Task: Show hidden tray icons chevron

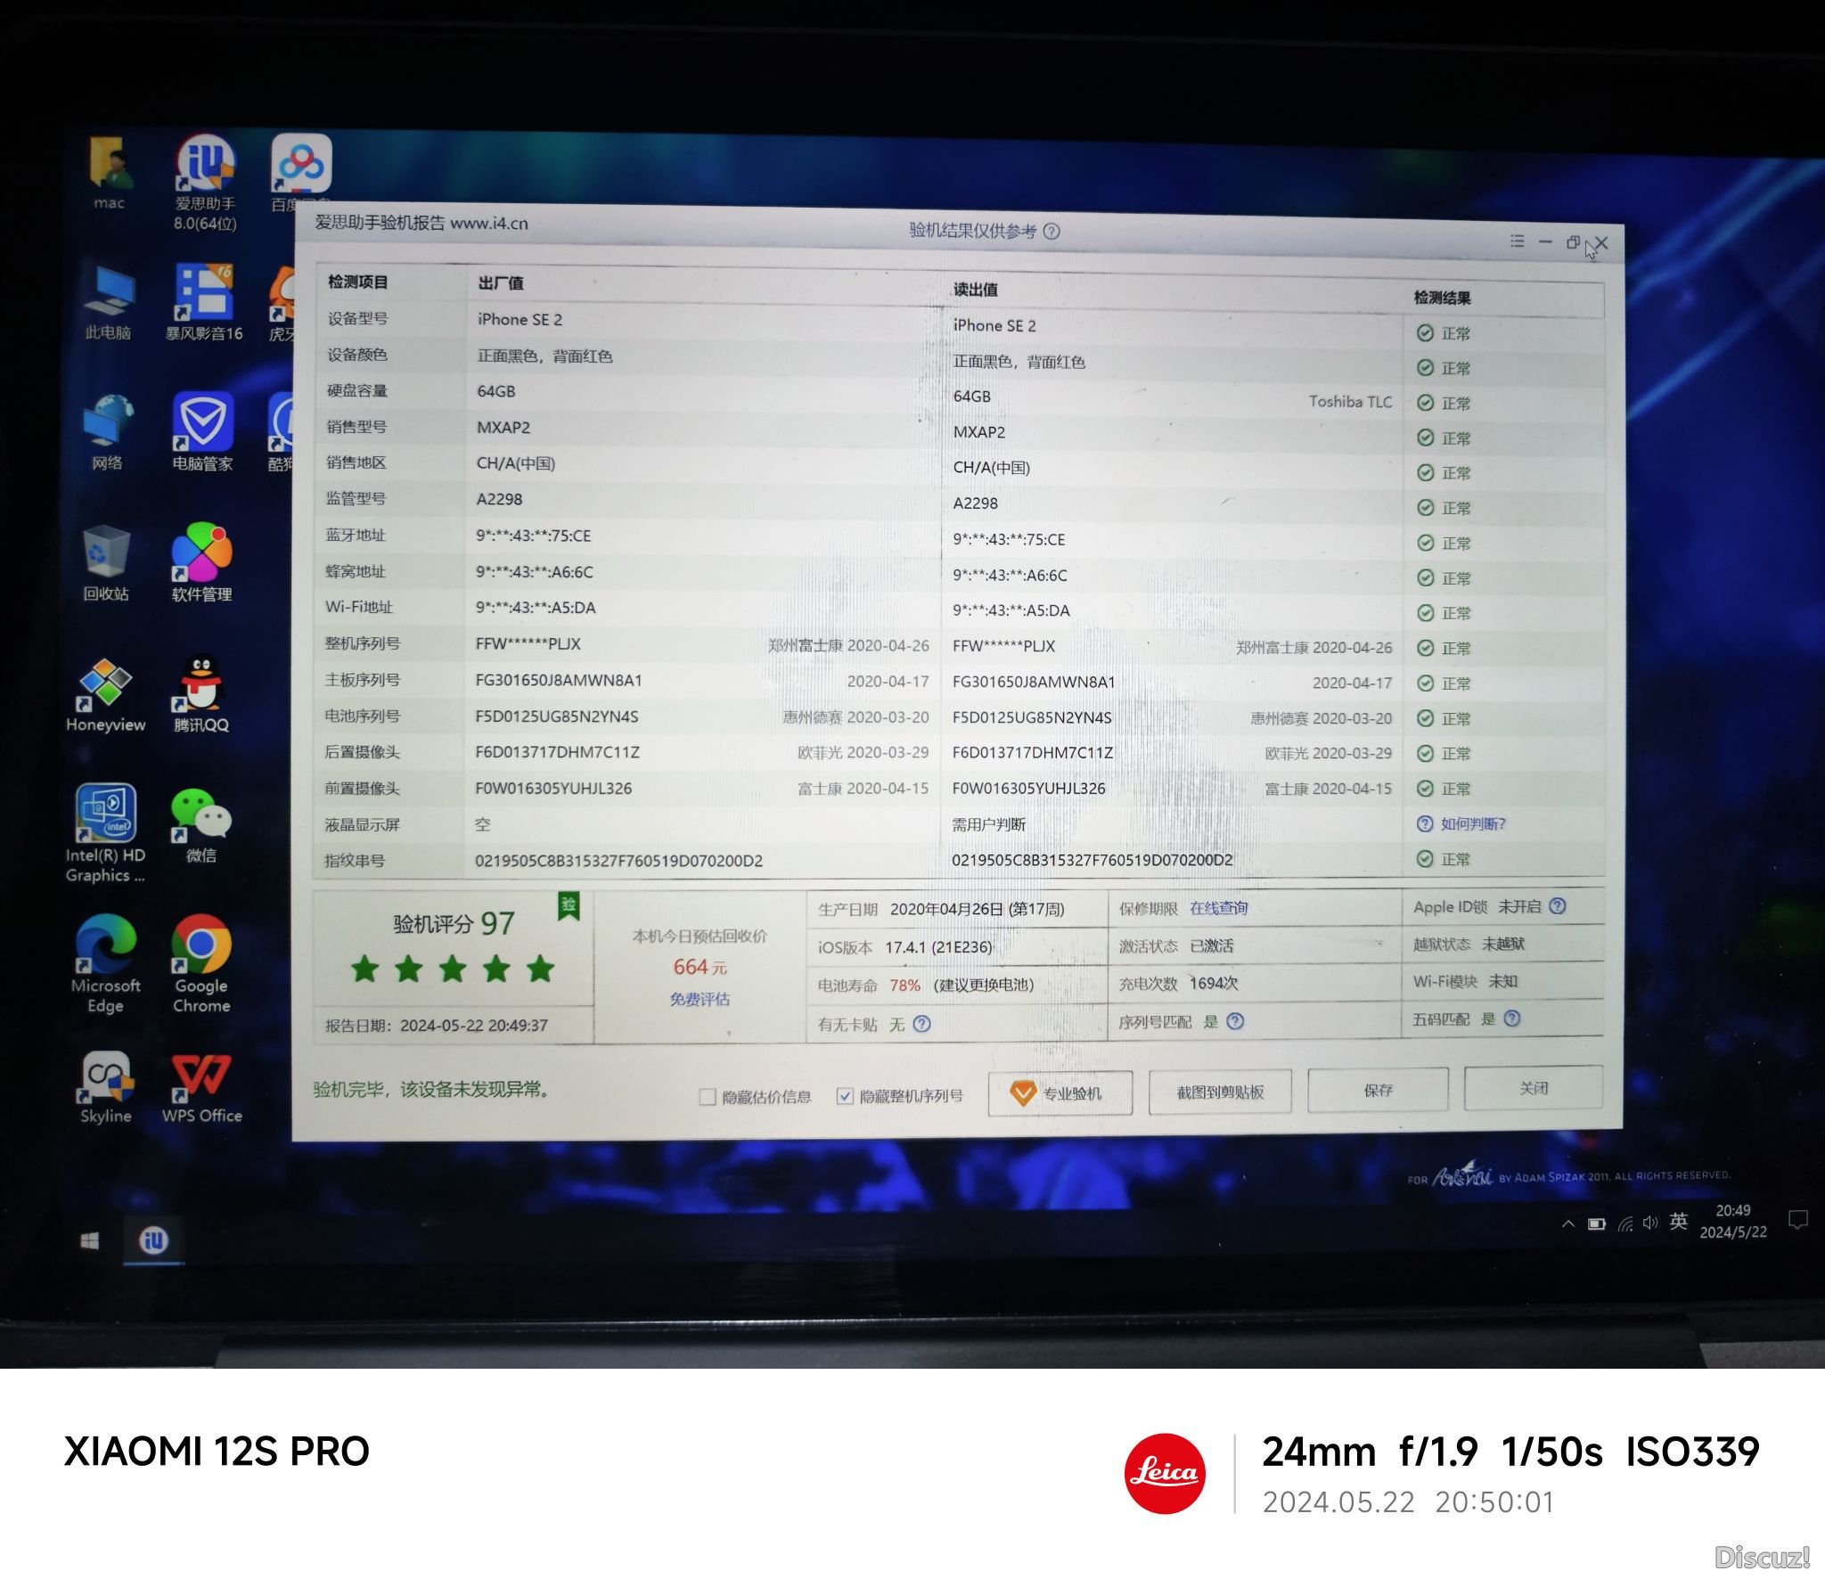Action: pyautogui.click(x=1567, y=1224)
